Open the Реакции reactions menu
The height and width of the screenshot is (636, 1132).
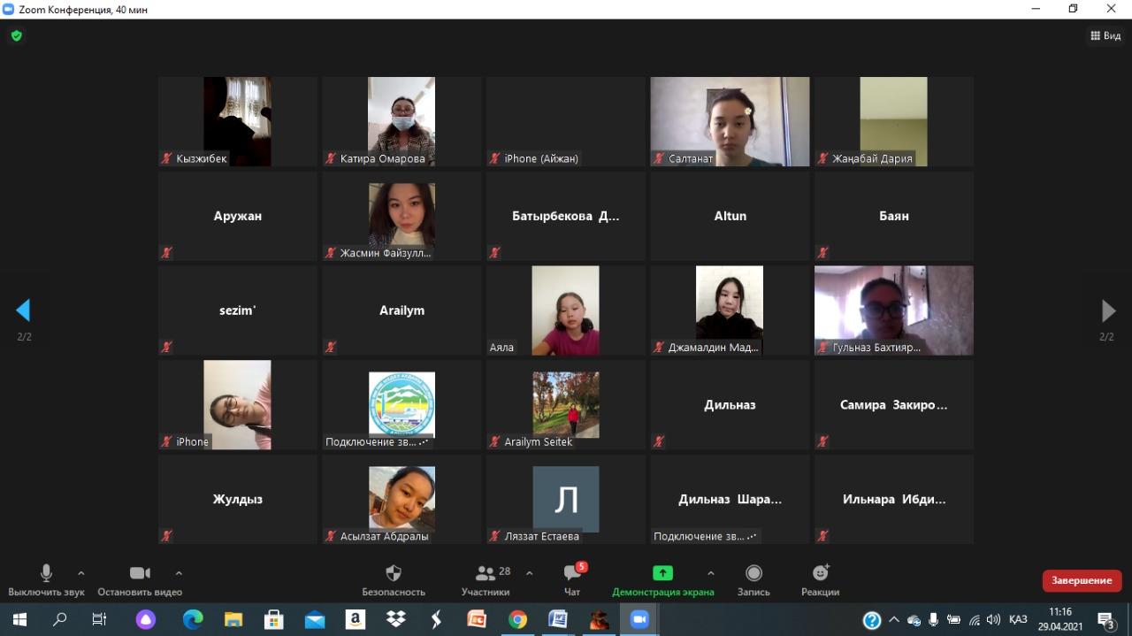[x=820, y=573]
